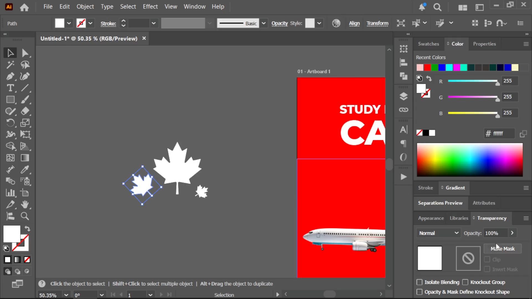The height and width of the screenshot is (299, 532).
Task: Open the Transform panel link
Action: [x=377, y=24]
